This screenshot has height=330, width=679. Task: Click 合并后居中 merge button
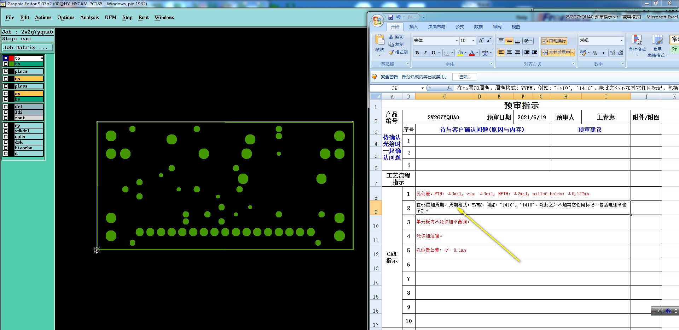coord(556,53)
